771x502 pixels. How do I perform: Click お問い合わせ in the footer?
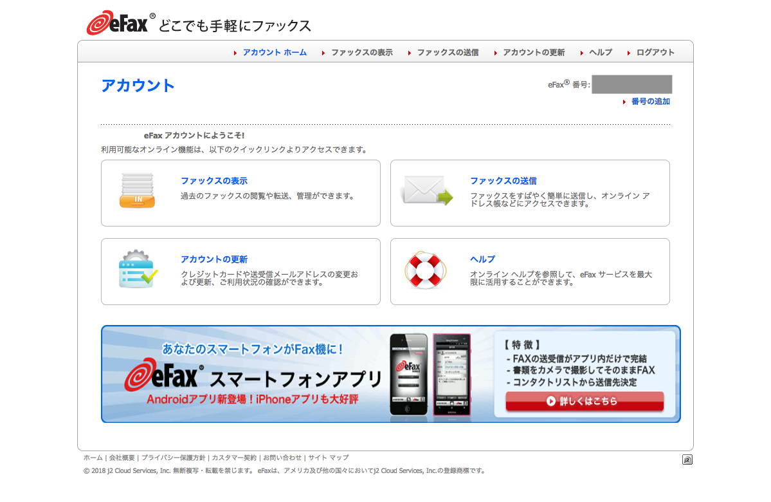pos(282,458)
